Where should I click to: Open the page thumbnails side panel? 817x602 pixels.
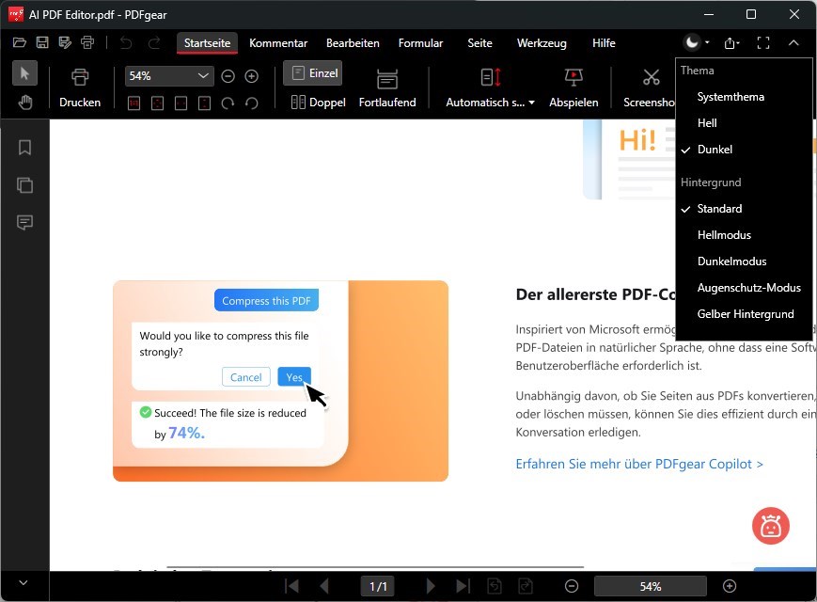coord(24,185)
